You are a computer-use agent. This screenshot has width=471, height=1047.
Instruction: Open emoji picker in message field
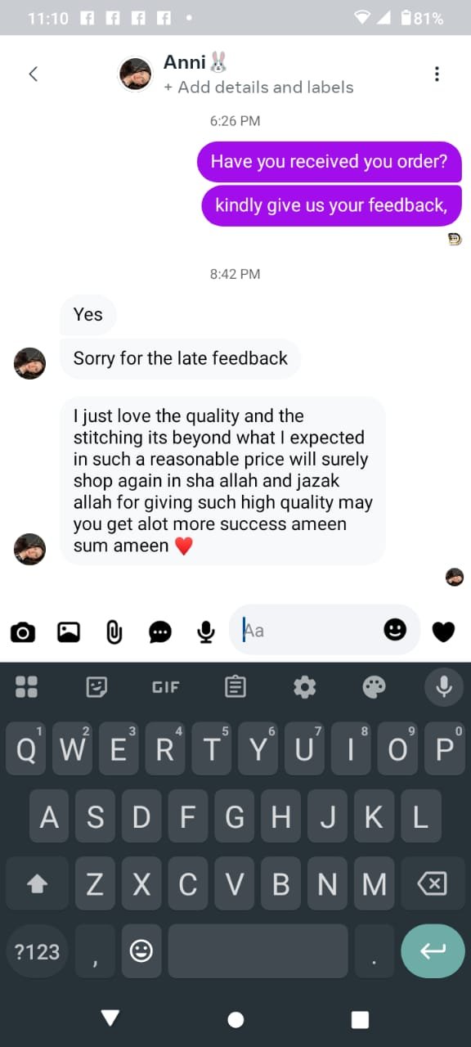pos(395,629)
